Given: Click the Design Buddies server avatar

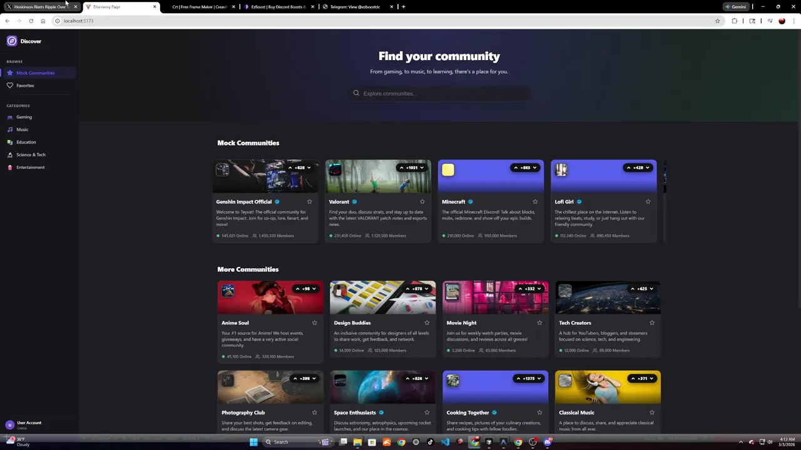Looking at the screenshot, I should click(340, 291).
